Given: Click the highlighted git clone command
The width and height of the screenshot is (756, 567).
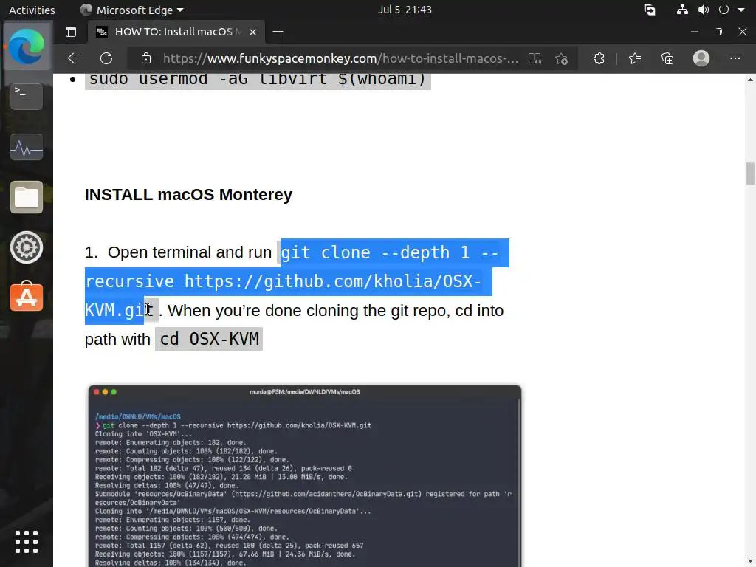Looking at the screenshot, I should coord(297,281).
